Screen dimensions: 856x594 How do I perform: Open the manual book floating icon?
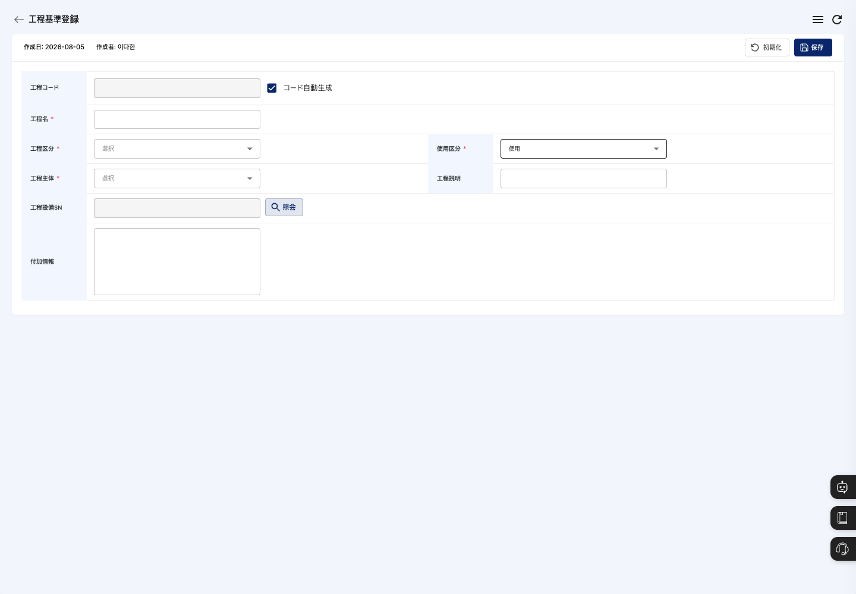coord(843,518)
